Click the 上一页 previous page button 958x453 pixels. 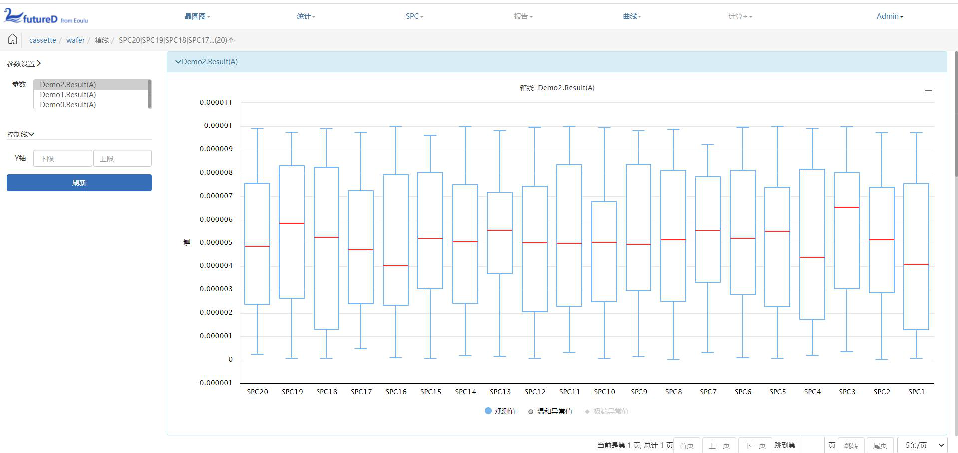coord(719,445)
